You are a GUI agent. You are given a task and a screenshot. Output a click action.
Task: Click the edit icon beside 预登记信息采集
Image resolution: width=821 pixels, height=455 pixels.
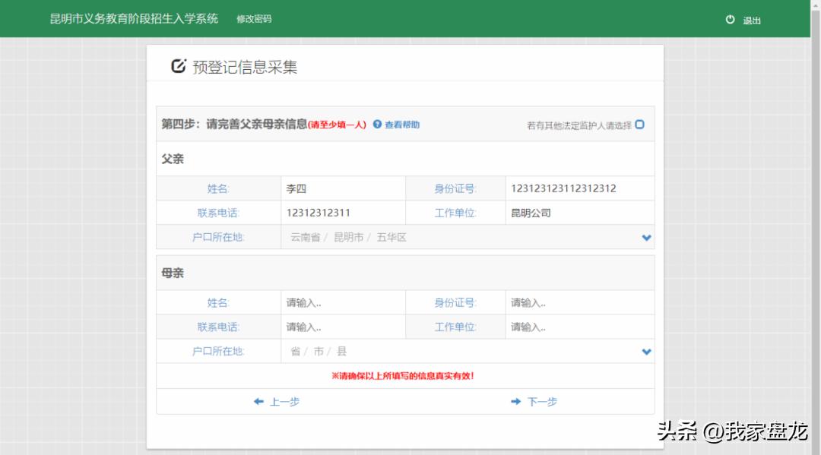click(177, 67)
